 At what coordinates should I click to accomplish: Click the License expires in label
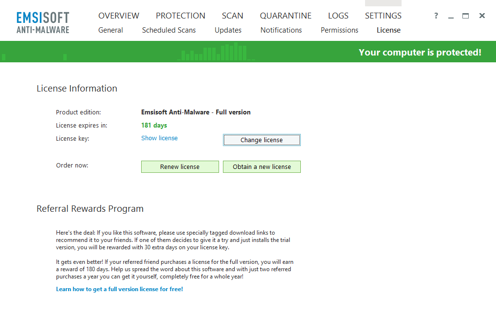pos(82,126)
